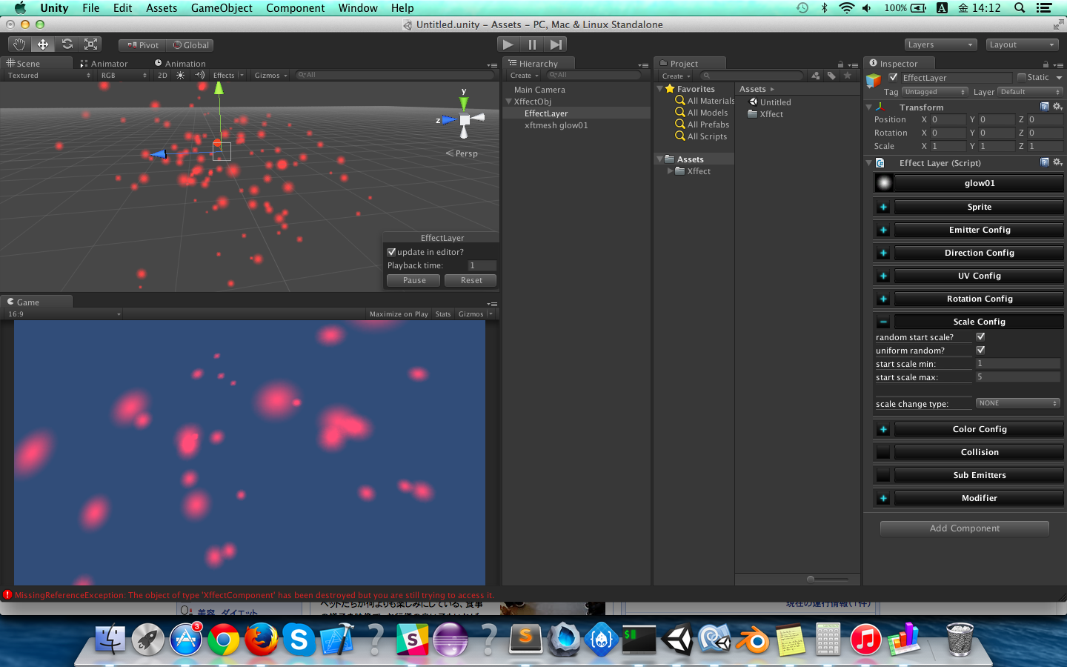Click Project save search star icon

click(848, 76)
